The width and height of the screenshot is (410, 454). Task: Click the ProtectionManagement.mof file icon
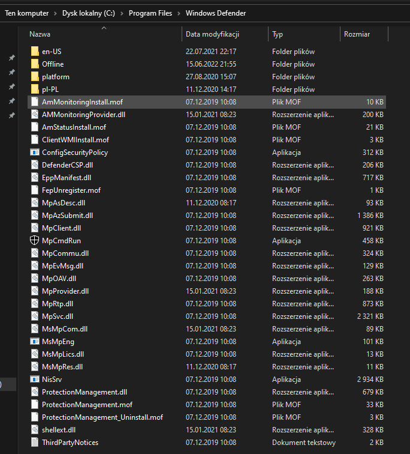point(35,405)
